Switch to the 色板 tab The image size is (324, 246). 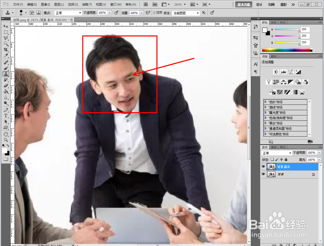pos(274,23)
